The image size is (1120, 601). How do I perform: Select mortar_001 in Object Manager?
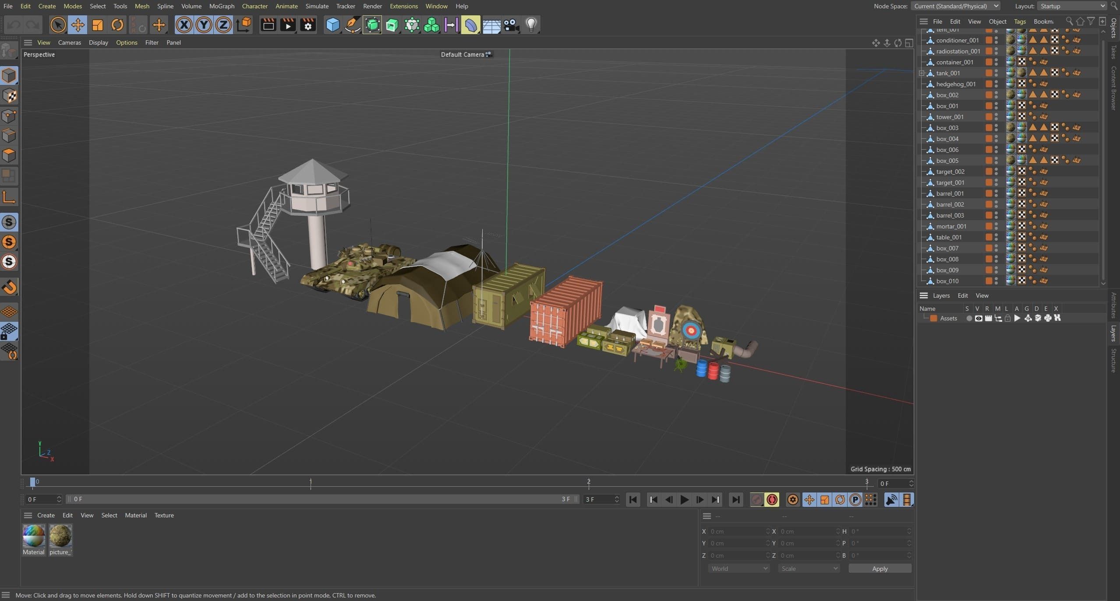coord(951,226)
